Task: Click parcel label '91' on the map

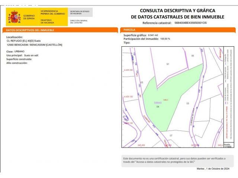Action: 168,64
